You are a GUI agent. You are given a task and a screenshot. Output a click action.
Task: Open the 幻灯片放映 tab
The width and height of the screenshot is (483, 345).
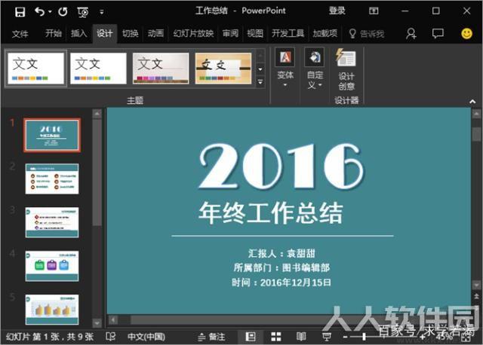point(193,33)
